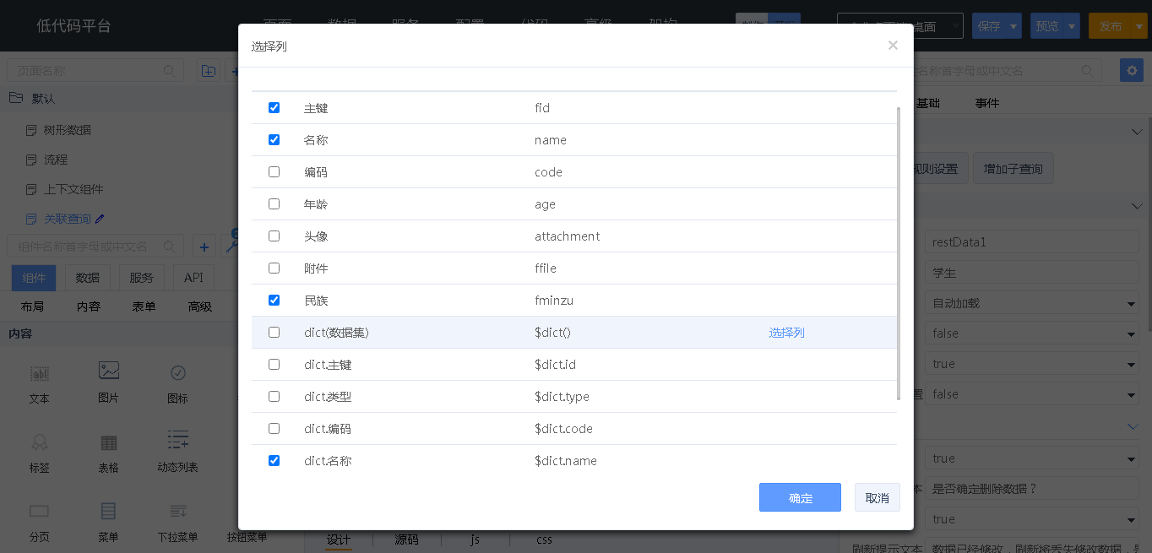Switch to the 源码 tab
1152x553 pixels.
pyautogui.click(x=406, y=539)
